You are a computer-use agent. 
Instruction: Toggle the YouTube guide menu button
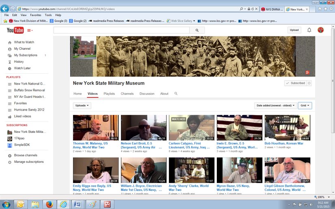point(30,30)
